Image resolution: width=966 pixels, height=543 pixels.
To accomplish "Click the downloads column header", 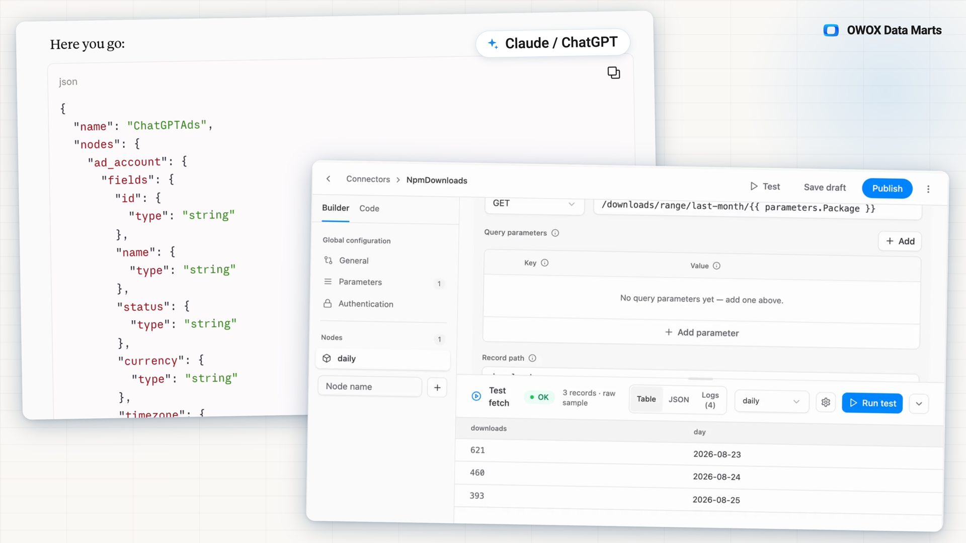I will coord(489,428).
